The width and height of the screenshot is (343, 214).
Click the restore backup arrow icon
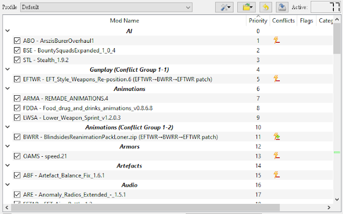coord(266,7)
